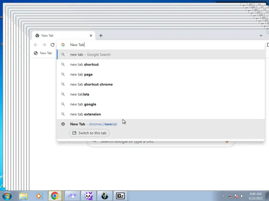
Task: Click the star icon beside chrome://newtab
Action: click(63, 124)
